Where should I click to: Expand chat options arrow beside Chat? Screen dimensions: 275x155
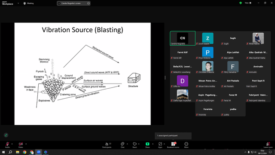(127, 144)
